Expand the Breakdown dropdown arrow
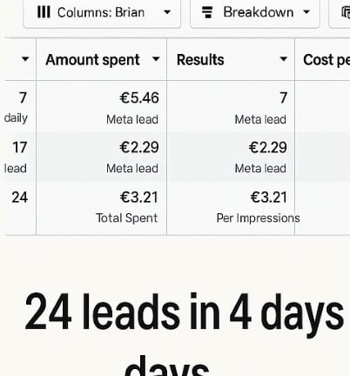Screen dimensions: 350x376 click(x=306, y=12)
